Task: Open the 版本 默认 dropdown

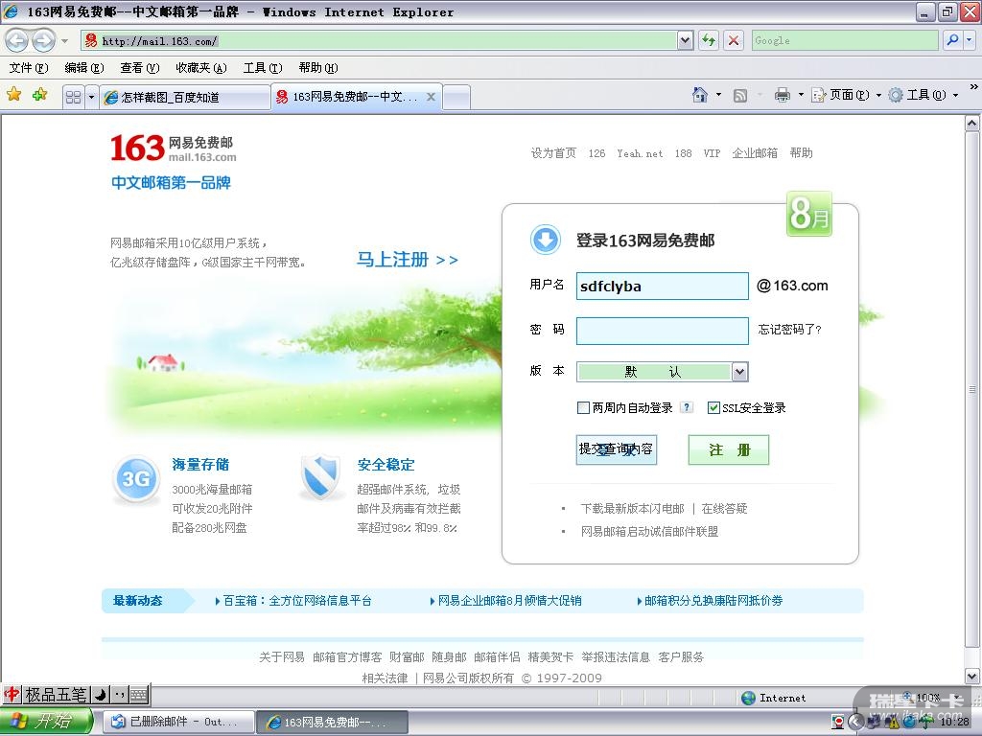Action: (x=663, y=372)
